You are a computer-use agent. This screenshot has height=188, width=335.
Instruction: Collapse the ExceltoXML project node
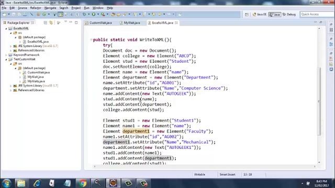click(6, 28)
